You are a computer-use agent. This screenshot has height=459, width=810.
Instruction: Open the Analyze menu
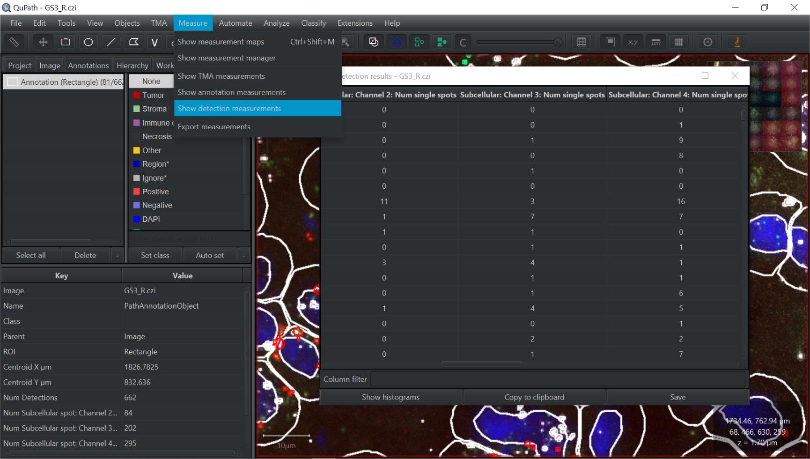[276, 23]
